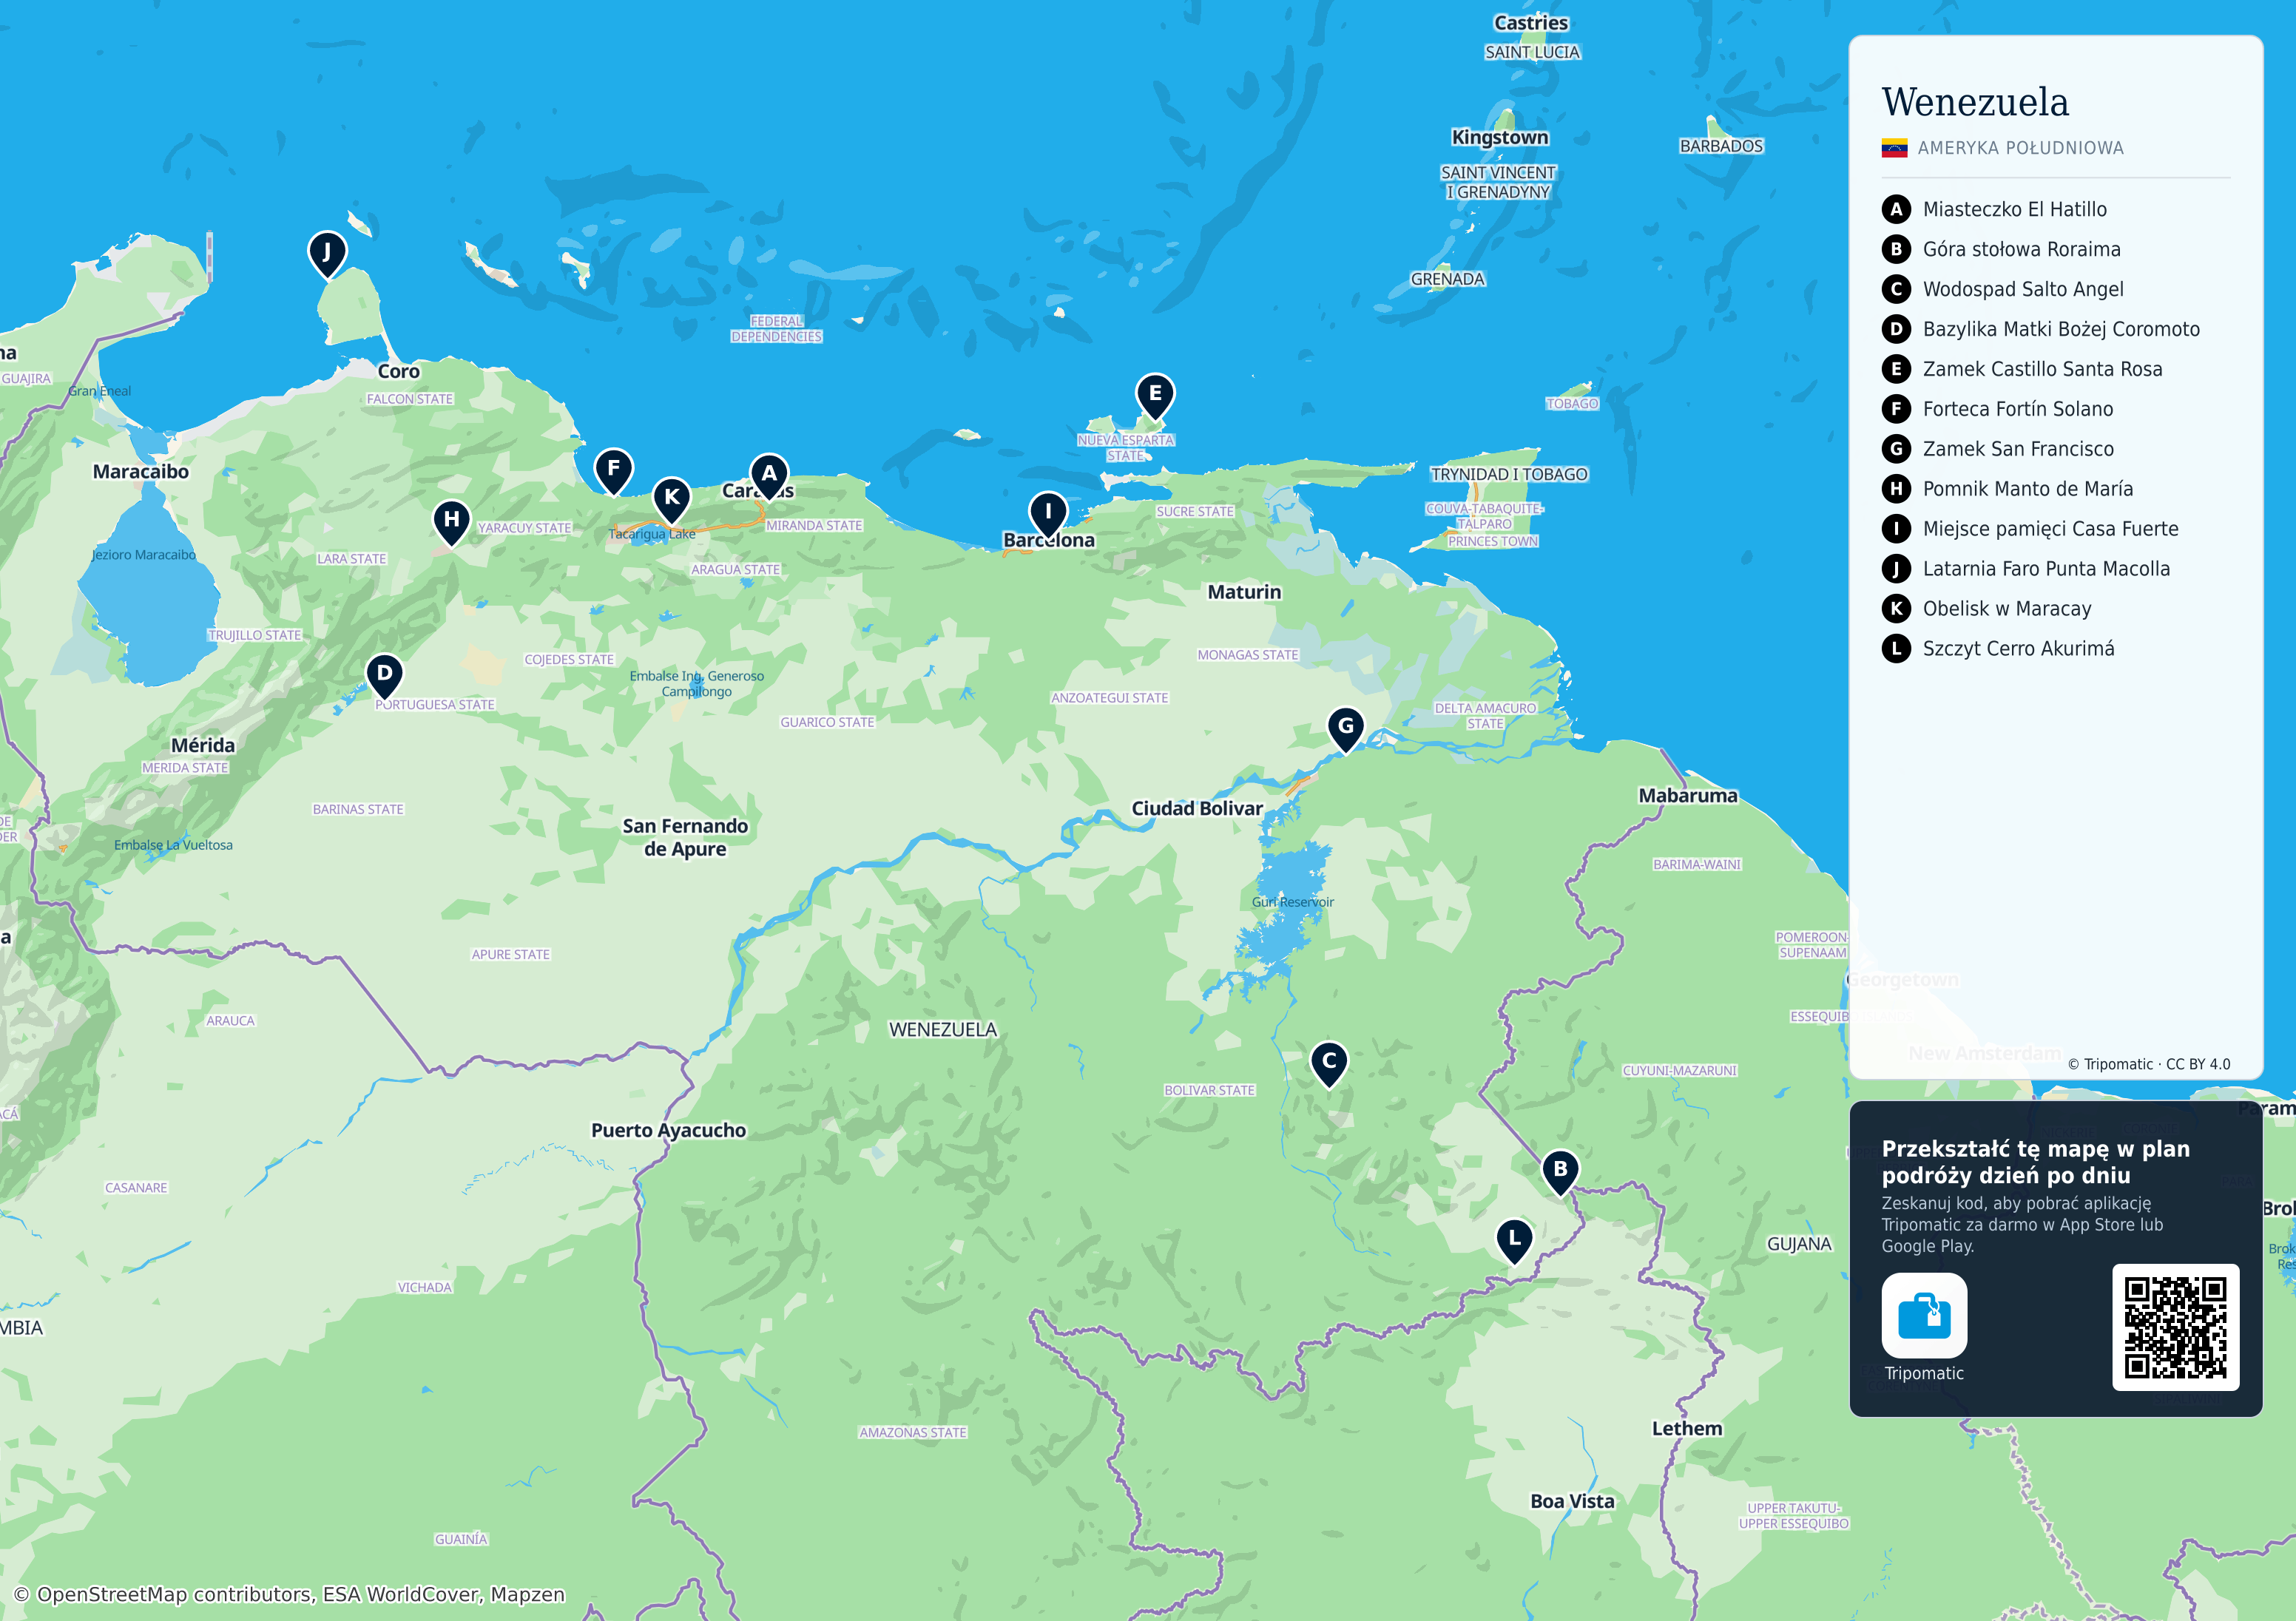Click the Guri Reservoir label
Screen dimensions: 2296x1621
[1293, 902]
